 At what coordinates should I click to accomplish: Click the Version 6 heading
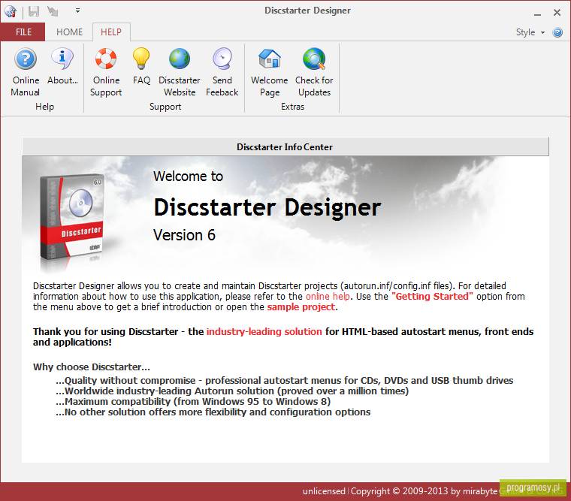click(x=184, y=235)
